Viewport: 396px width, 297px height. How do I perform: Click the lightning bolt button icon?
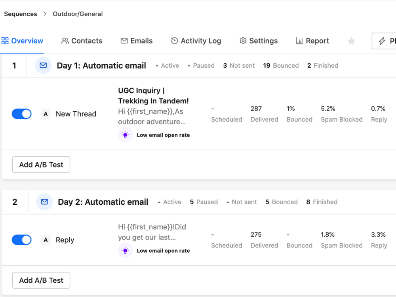tap(382, 41)
